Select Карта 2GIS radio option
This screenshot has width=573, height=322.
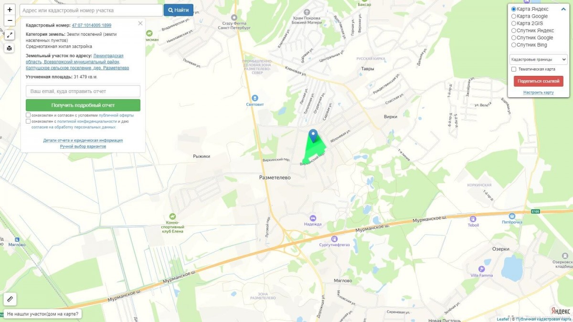514,23
